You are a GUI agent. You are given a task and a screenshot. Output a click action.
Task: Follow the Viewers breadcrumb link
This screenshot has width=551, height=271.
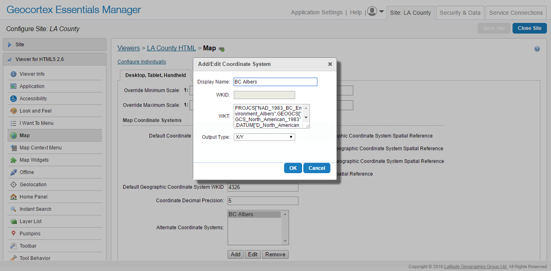(x=129, y=48)
